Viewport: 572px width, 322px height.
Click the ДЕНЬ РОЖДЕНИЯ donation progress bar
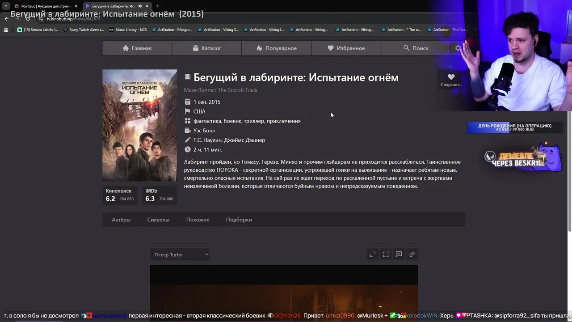[515, 127]
